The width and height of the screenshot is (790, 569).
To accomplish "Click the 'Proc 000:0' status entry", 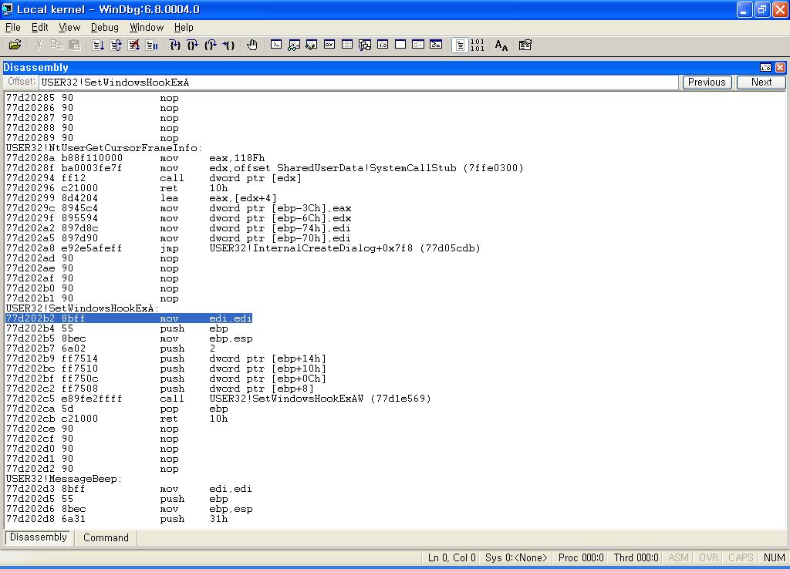I will pos(581,557).
